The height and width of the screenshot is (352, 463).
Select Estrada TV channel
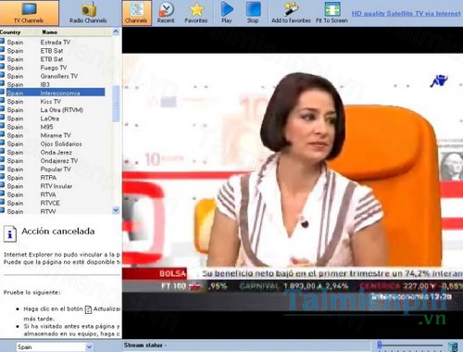click(x=56, y=43)
